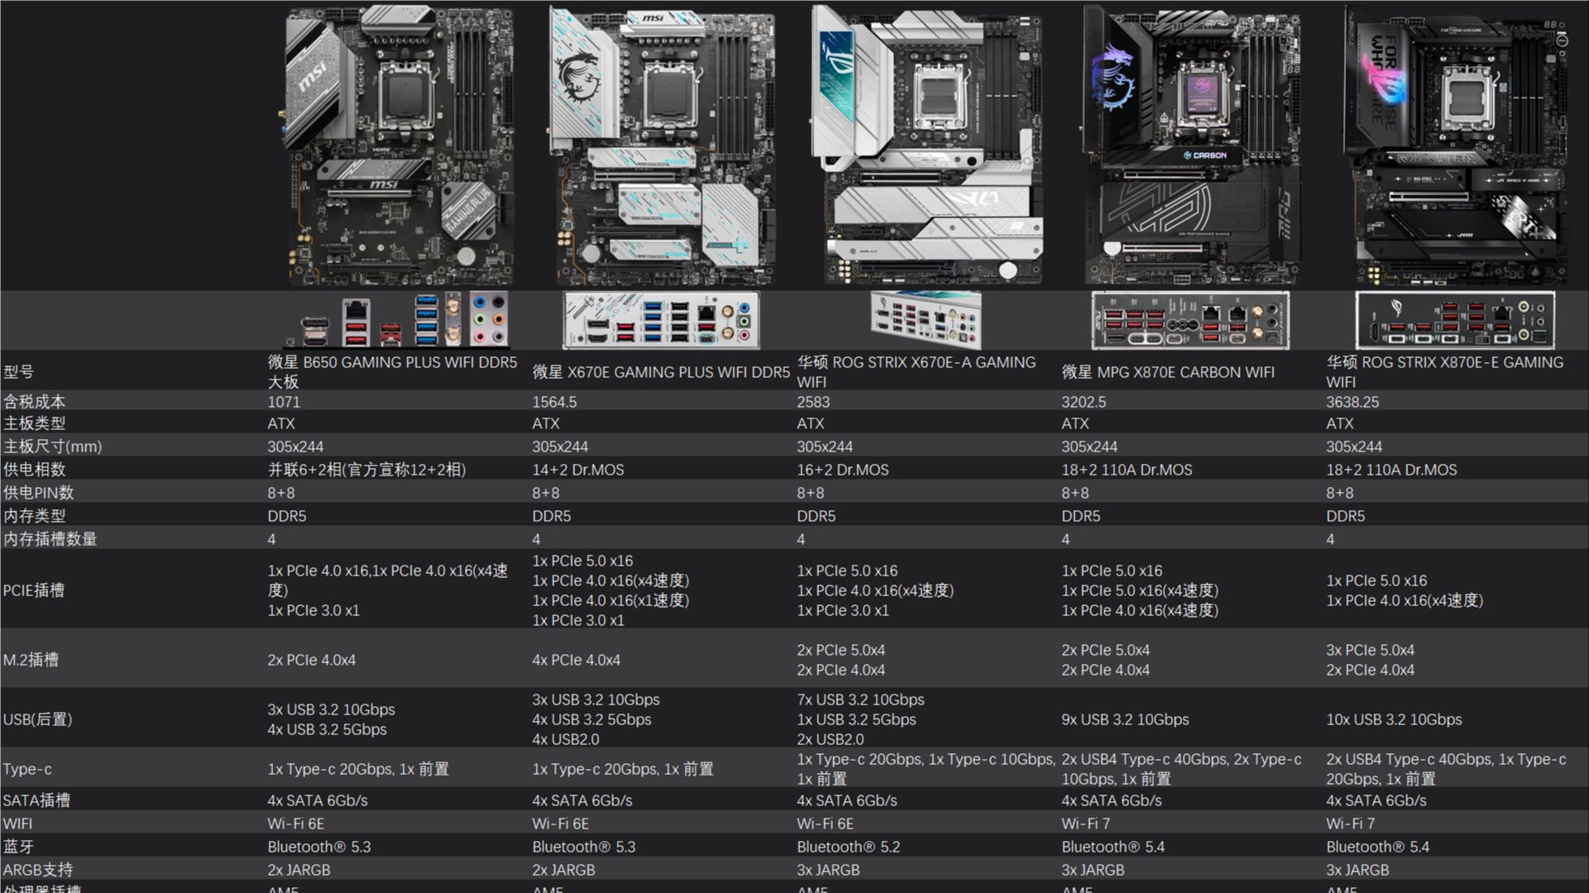Select the 主板类型 row header
Viewport: 1589px width, 893px height.
click(34, 423)
